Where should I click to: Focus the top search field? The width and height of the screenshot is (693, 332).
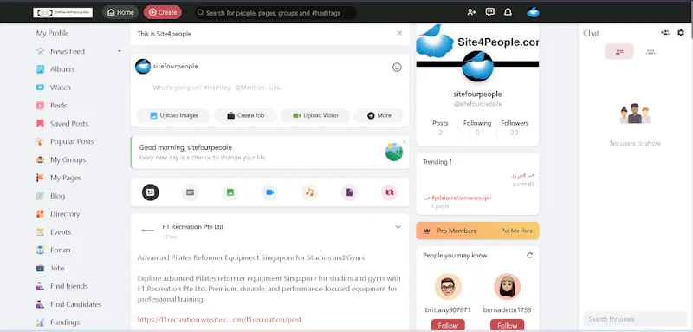pos(276,13)
